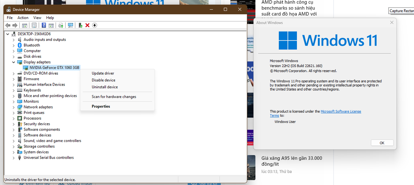Screen dimensions: 414x185
Task: Open the File menu
Action: pos(10,18)
